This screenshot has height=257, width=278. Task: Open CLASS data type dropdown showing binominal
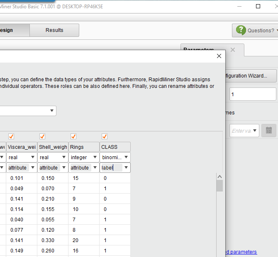tap(115, 157)
